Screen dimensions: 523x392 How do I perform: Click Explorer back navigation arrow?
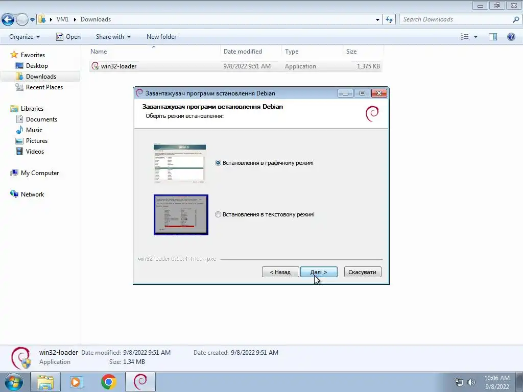[x=8, y=20]
